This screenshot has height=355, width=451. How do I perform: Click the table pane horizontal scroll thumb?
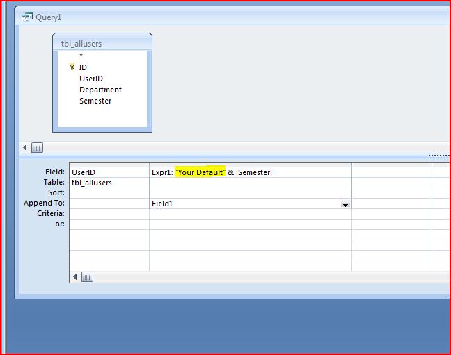coord(37,148)
